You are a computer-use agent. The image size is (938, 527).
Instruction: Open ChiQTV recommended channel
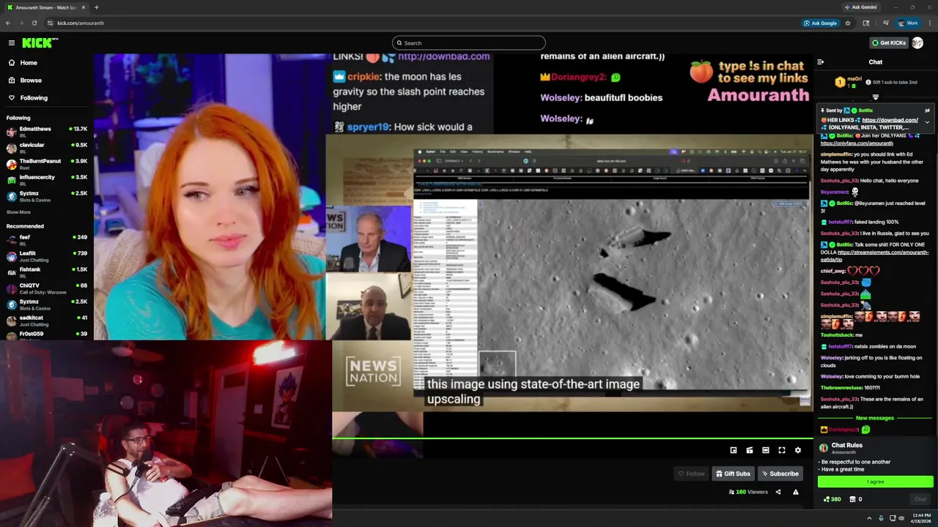(x=47, y=288)
